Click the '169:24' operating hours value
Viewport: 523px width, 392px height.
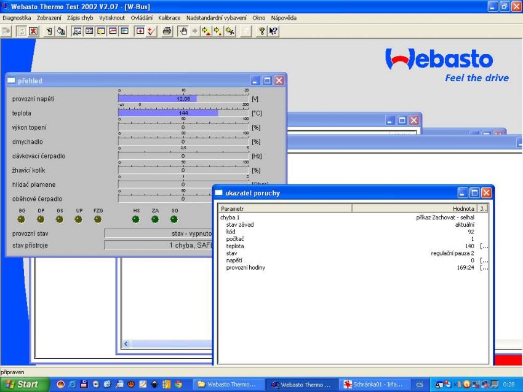pyautogui.click(x=465, y=267)
